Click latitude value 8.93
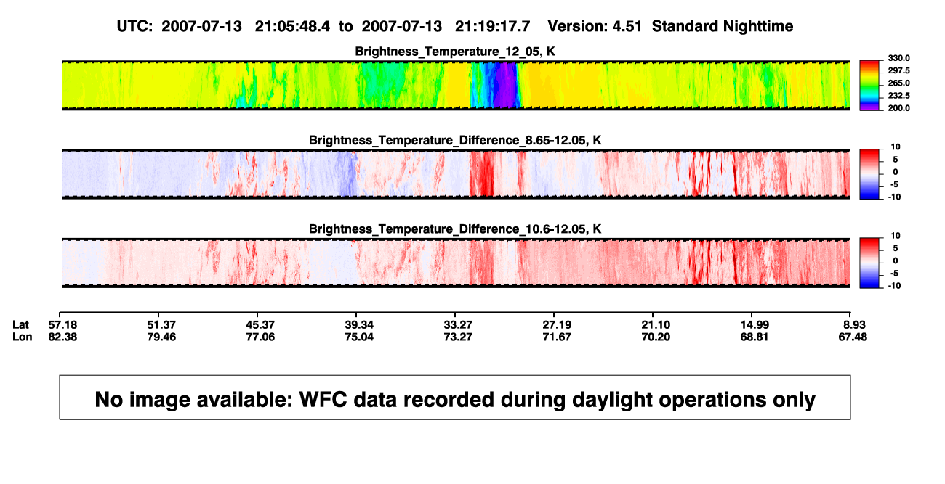Screen dimensions: 945x484 [x=856, y=324]
